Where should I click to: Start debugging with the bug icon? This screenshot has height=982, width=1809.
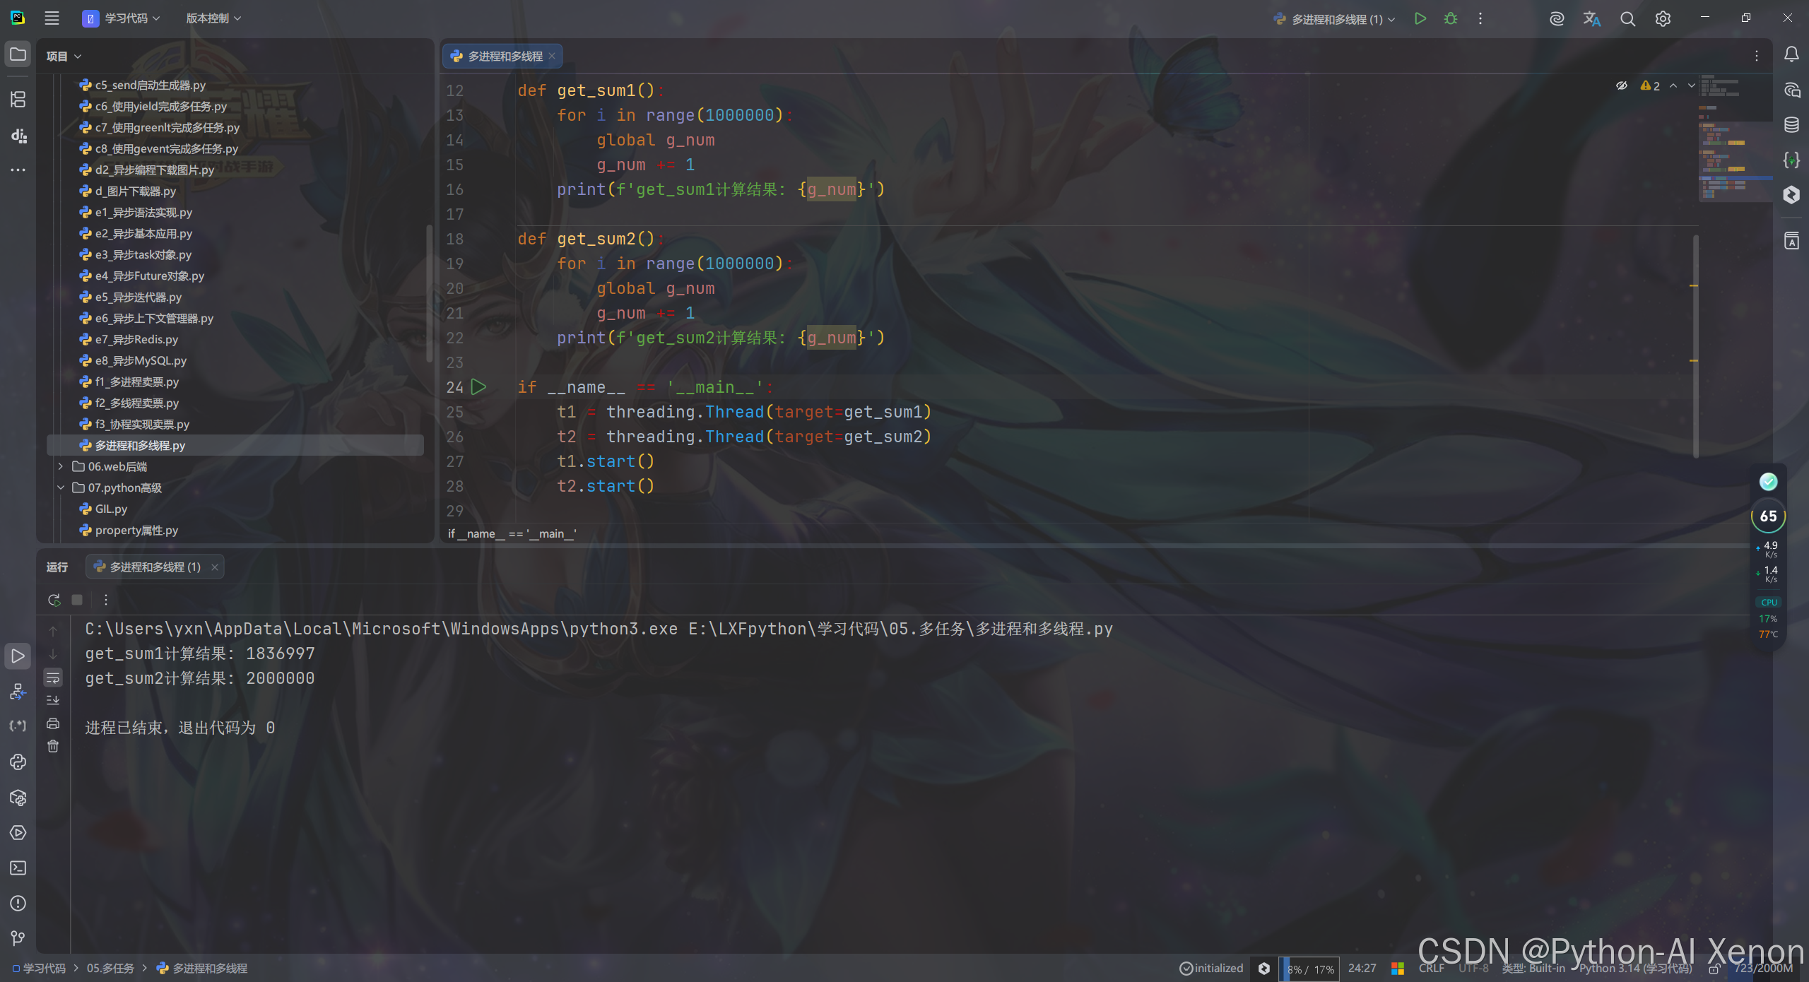tap(1451, 19)
